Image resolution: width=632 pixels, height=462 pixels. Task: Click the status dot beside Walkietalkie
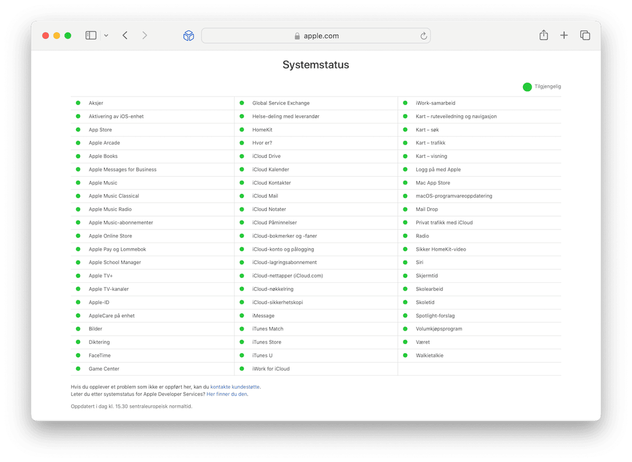pos(405,355)
